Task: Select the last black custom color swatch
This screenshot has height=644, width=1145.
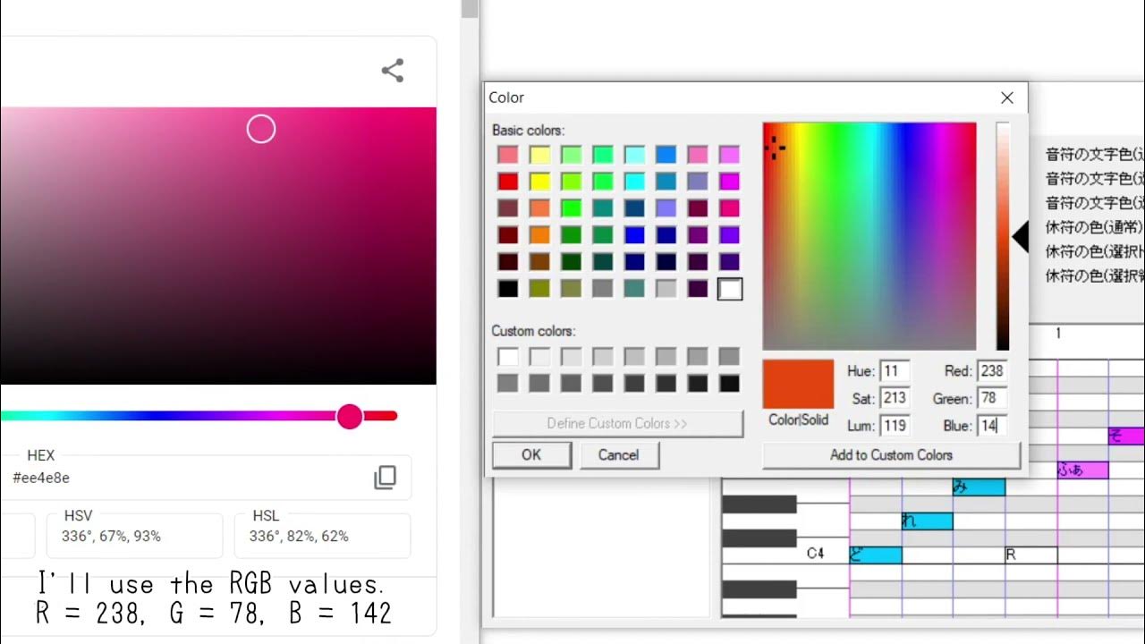Action: [x=730, y=383]
